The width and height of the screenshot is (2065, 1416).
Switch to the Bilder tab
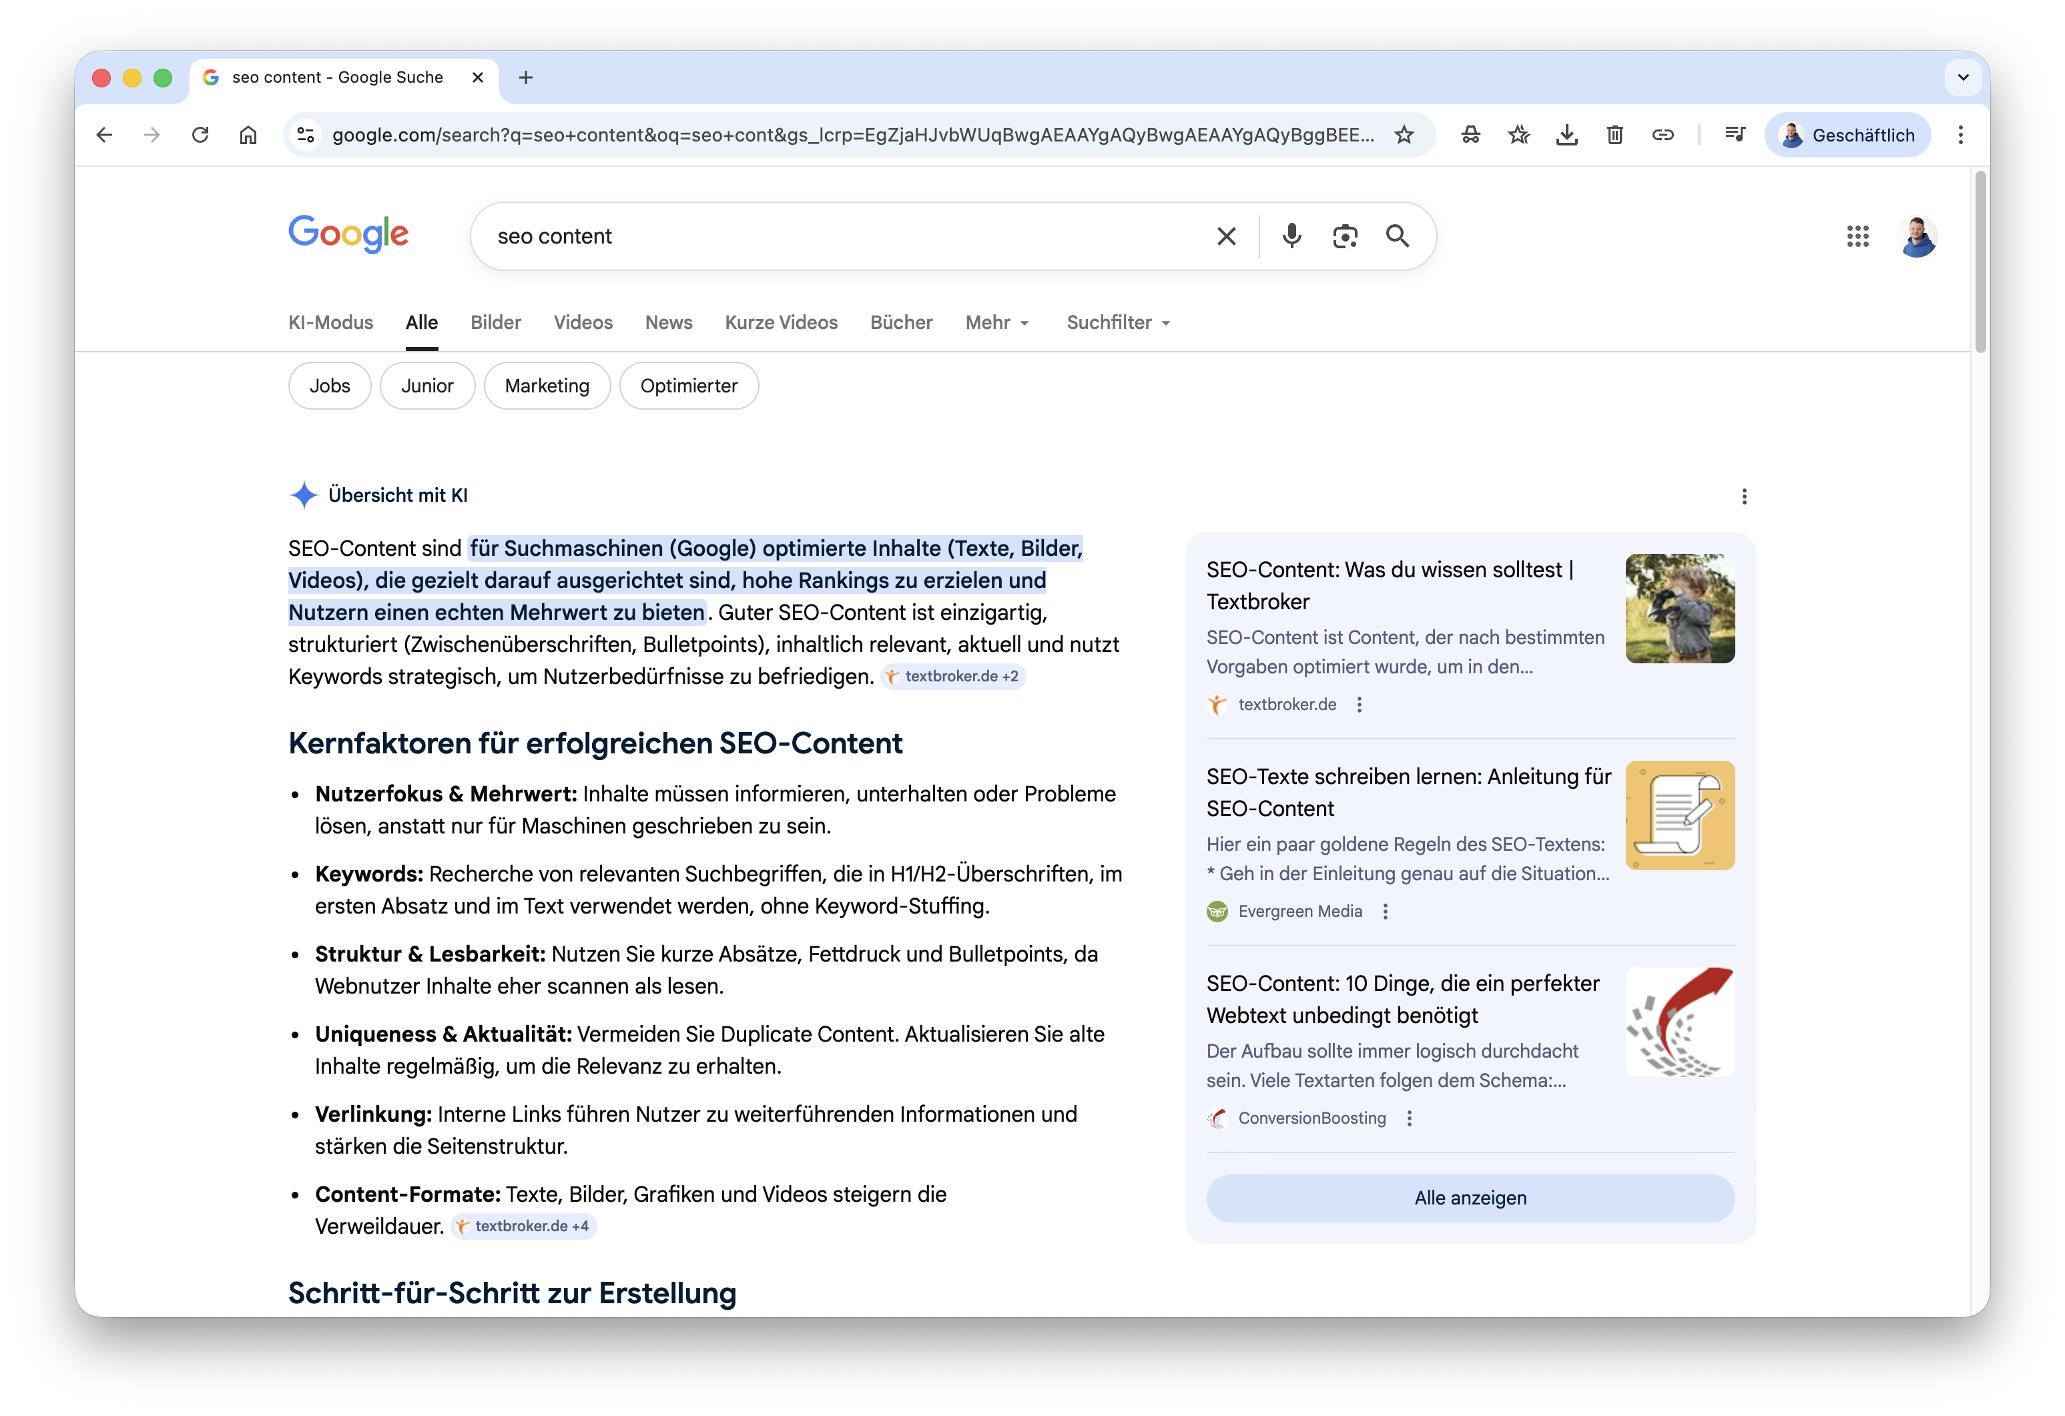(x=495, y=322)
